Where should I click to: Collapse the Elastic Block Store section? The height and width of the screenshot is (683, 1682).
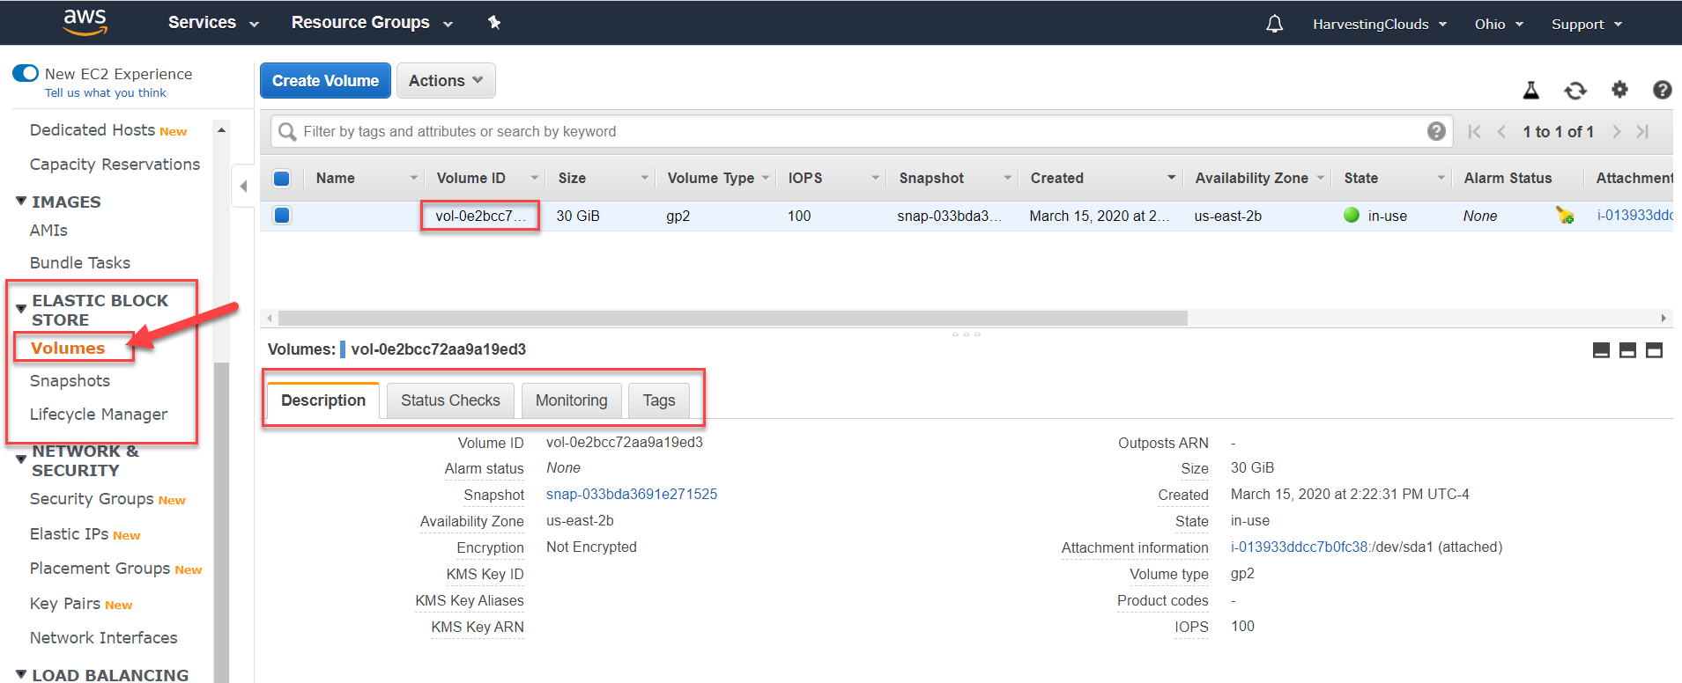[21, 309]
